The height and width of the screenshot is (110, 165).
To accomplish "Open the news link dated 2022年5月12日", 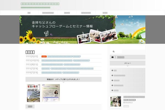I will pos(64,56).
